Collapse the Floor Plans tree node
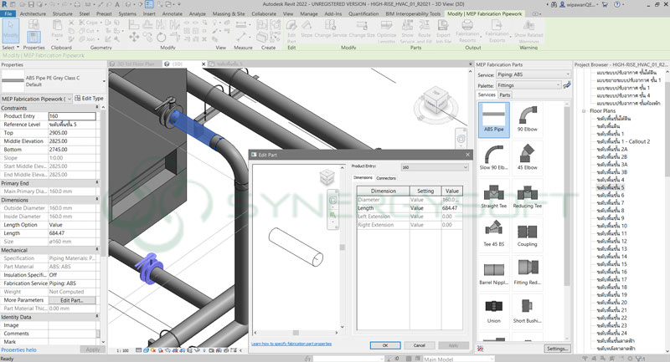 pos(584,110)
